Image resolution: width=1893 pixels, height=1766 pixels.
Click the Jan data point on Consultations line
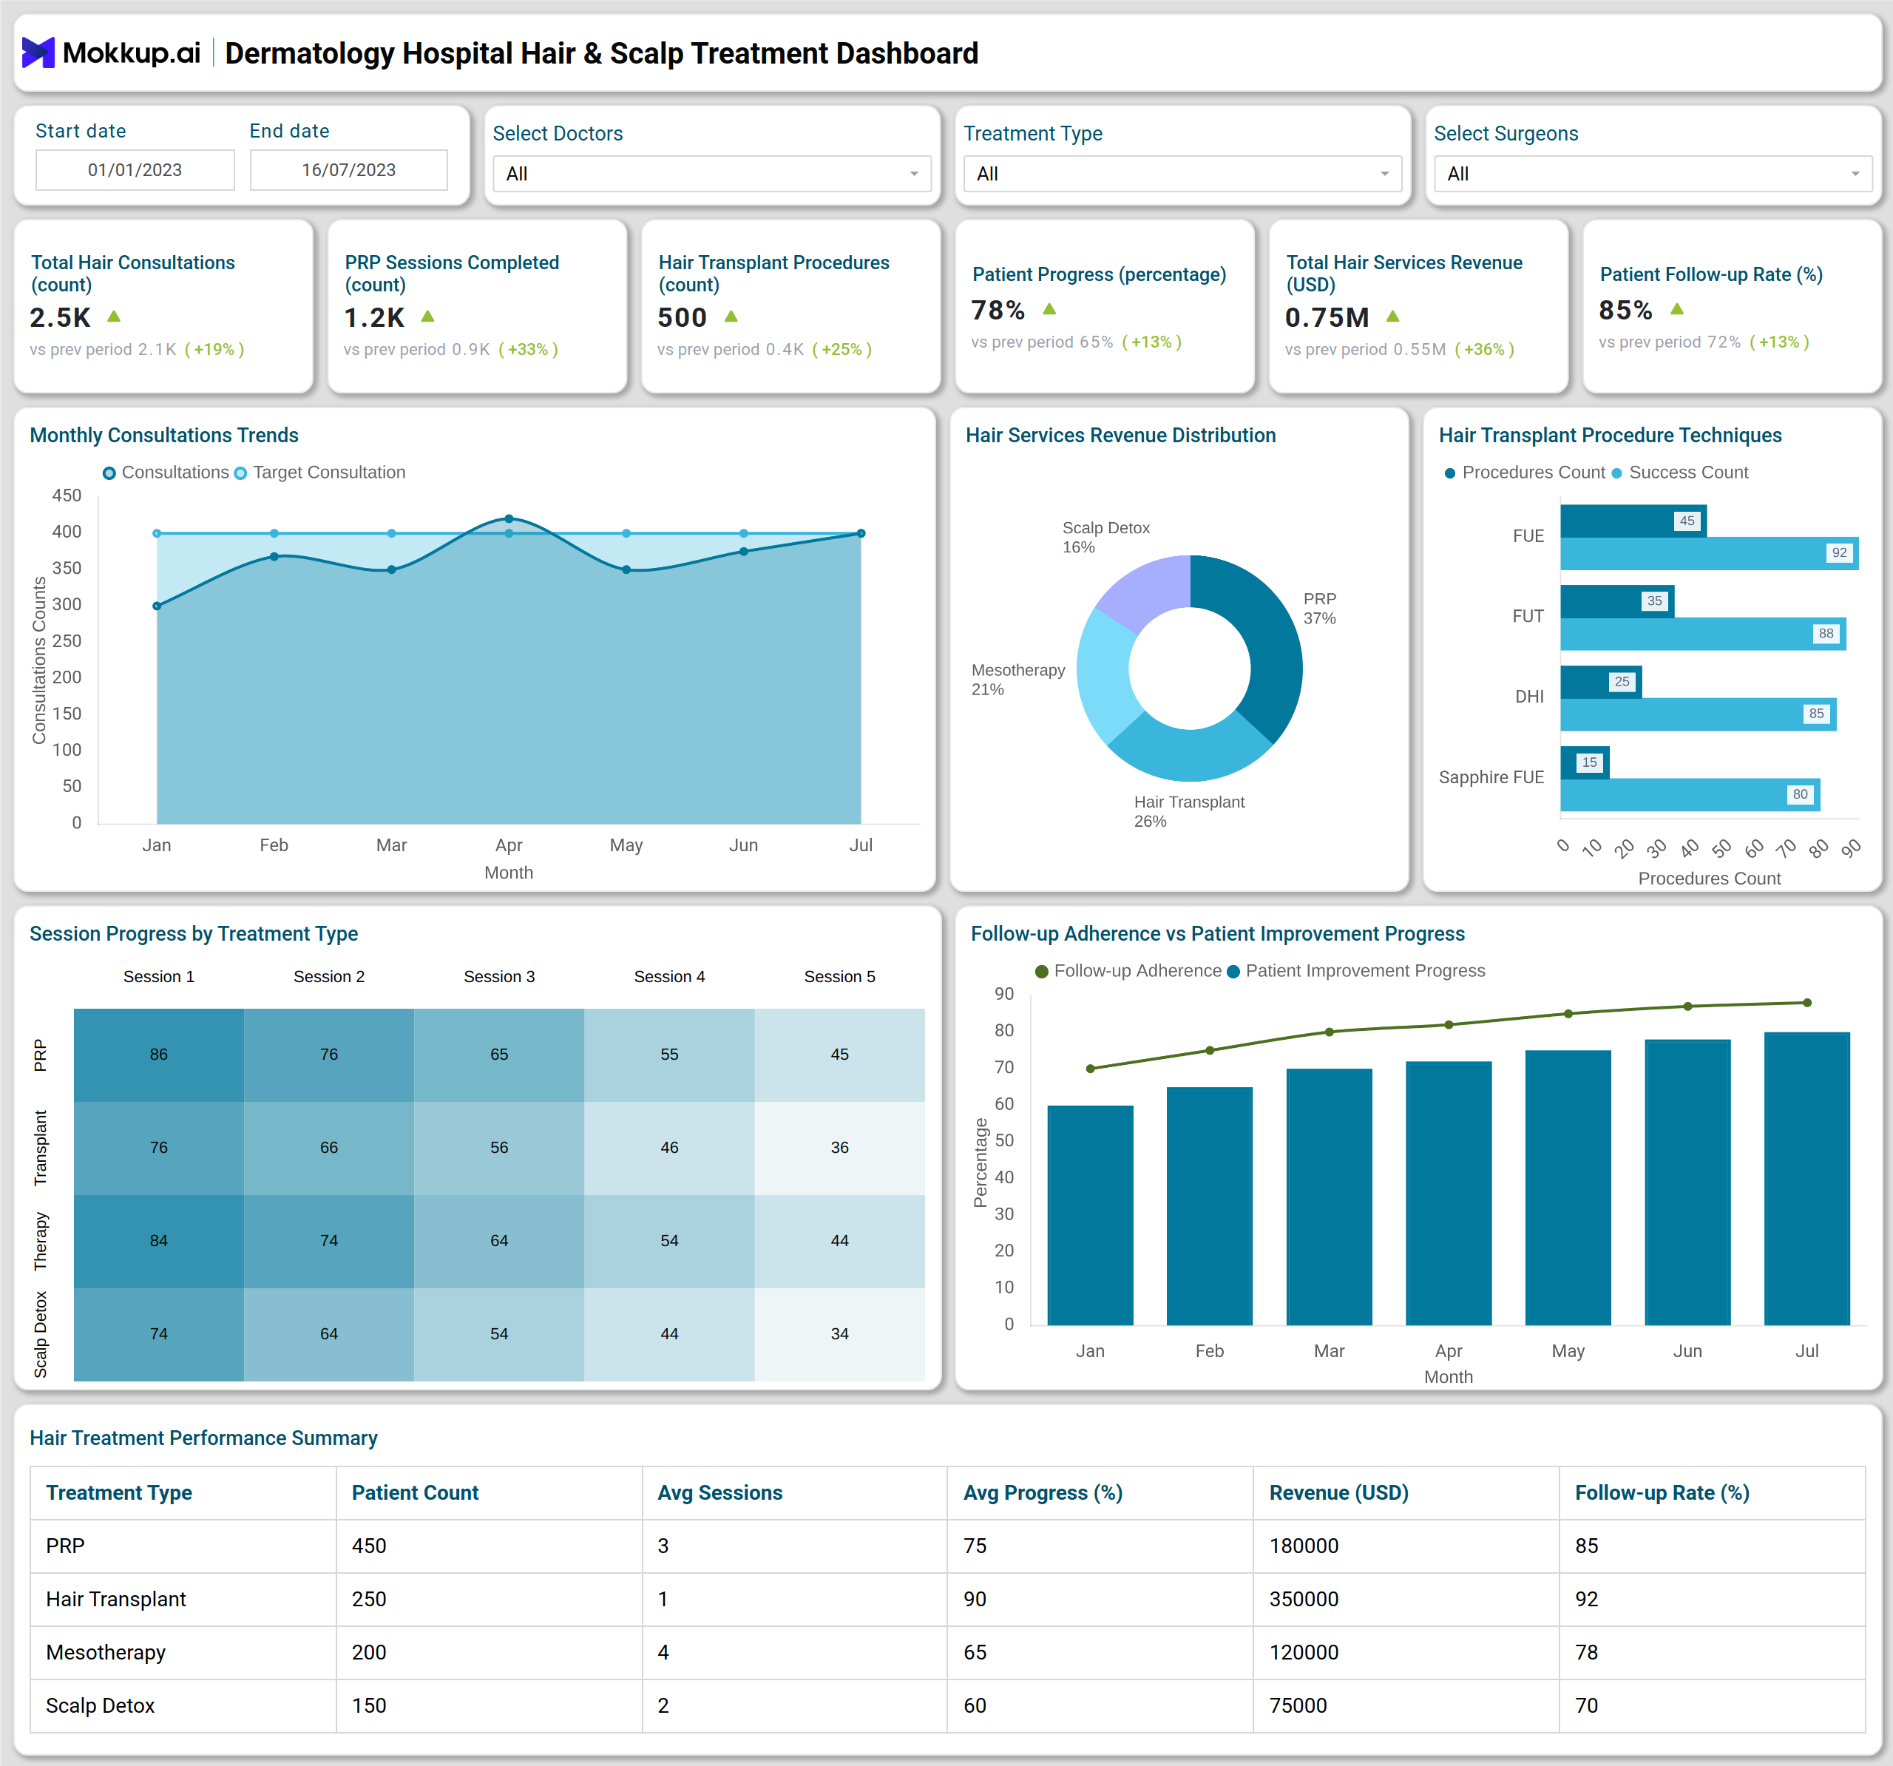pos(157,606)
